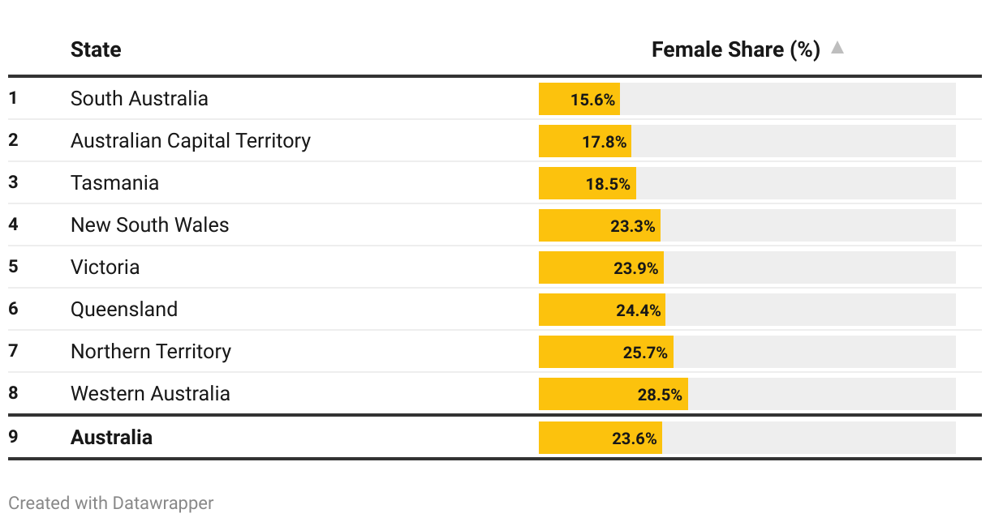Click the New South Wales row label
This screenshot has width=990, height=522.
click(x=150, y=225)
